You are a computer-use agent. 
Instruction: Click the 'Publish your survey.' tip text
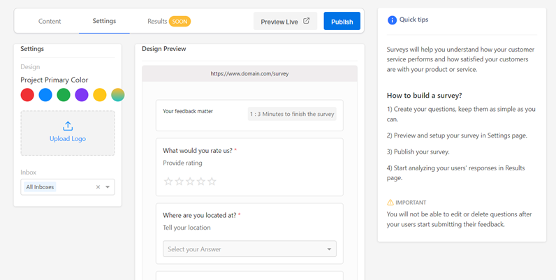[422, 152]
